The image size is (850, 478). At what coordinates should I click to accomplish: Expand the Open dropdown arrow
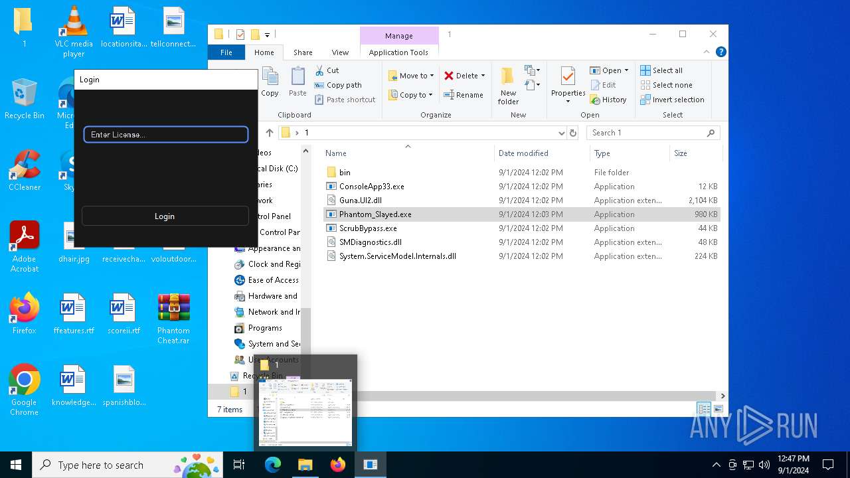(626, 70)
